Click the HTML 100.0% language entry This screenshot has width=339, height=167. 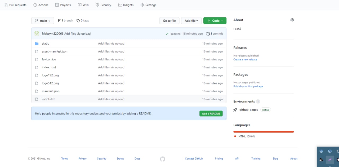coord(244,136)
